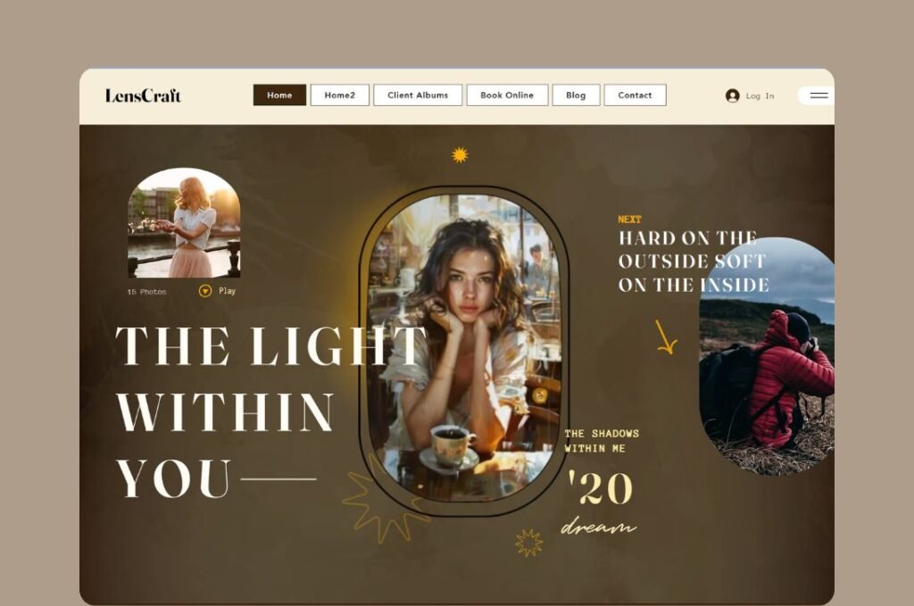Image resolution: width=914 pixels, height=606 pixels.
Task: Select the Home menu item
Action: [279, 95]
